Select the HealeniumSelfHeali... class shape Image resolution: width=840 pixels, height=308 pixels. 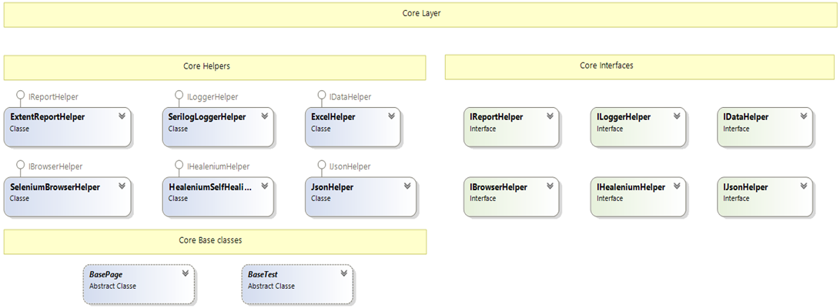[218, 196]
